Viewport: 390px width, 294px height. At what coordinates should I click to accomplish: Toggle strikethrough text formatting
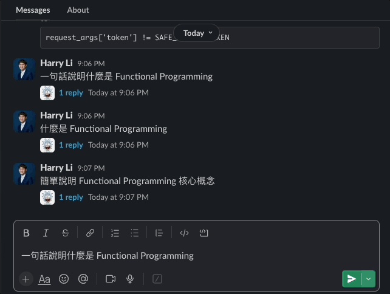(65, 233)
